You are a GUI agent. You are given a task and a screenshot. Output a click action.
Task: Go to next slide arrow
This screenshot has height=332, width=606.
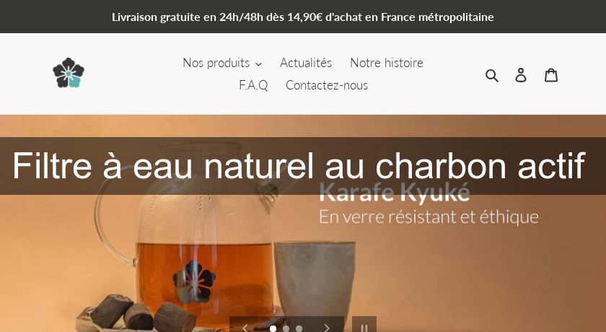tap(327, 328)
